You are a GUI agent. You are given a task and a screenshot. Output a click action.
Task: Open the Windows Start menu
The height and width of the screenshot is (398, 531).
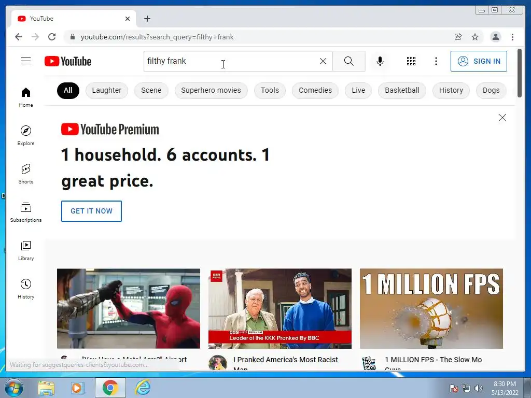(x=14, y=388)
